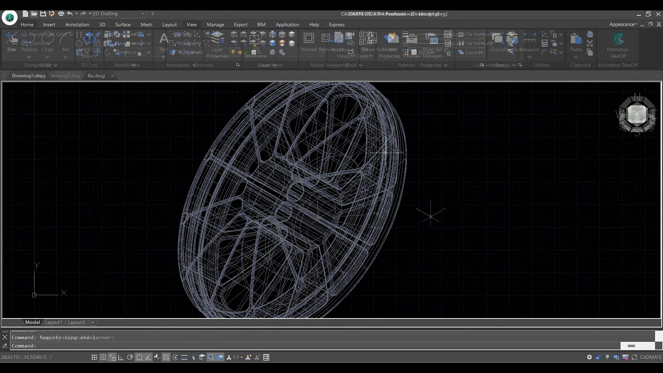Viewport: 663px width, 373px height.
Task: Close the Bu.dwg drawing tab
Action: [x=113, y=76]
